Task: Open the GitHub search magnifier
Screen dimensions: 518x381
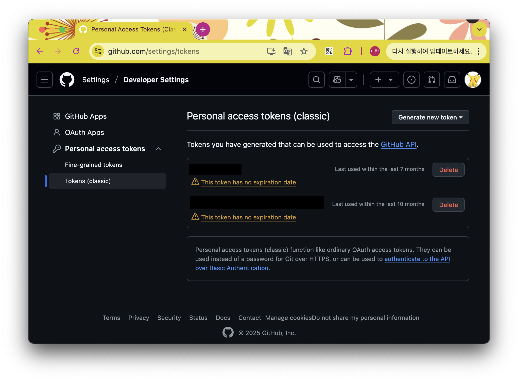Action: coord(316,80)
